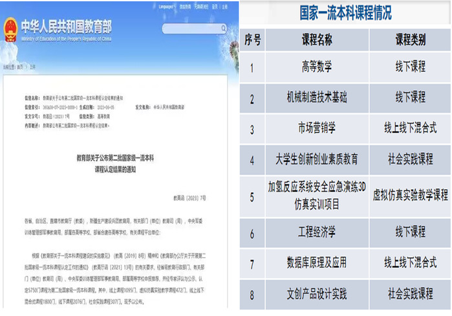Select the 文创产品设计实践 course row

pos(317,294)
